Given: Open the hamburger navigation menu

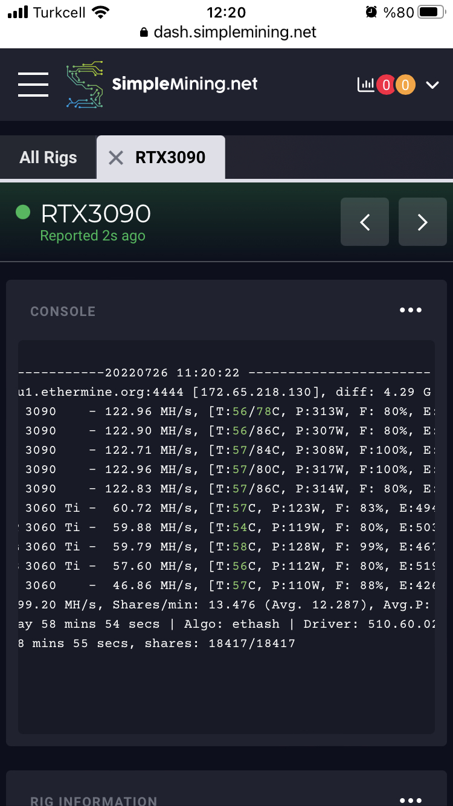Looking at the screenshot, I should pyautogui.click(x=33, y=85).
